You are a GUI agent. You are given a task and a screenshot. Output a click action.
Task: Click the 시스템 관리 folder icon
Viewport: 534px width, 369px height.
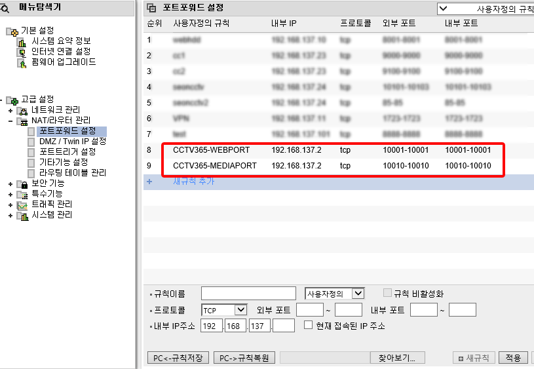(23, 216)
